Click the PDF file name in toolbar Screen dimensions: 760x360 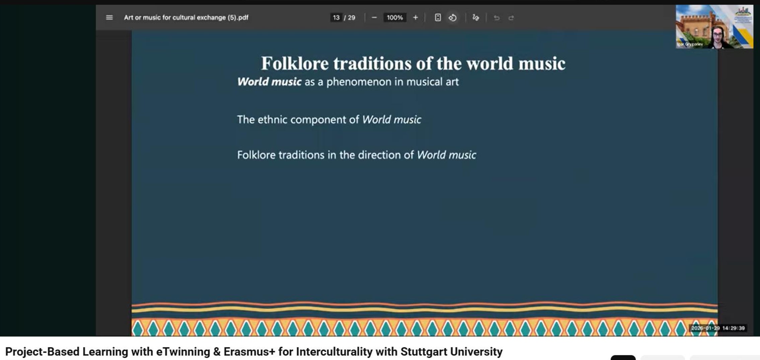tap(186, 17)
